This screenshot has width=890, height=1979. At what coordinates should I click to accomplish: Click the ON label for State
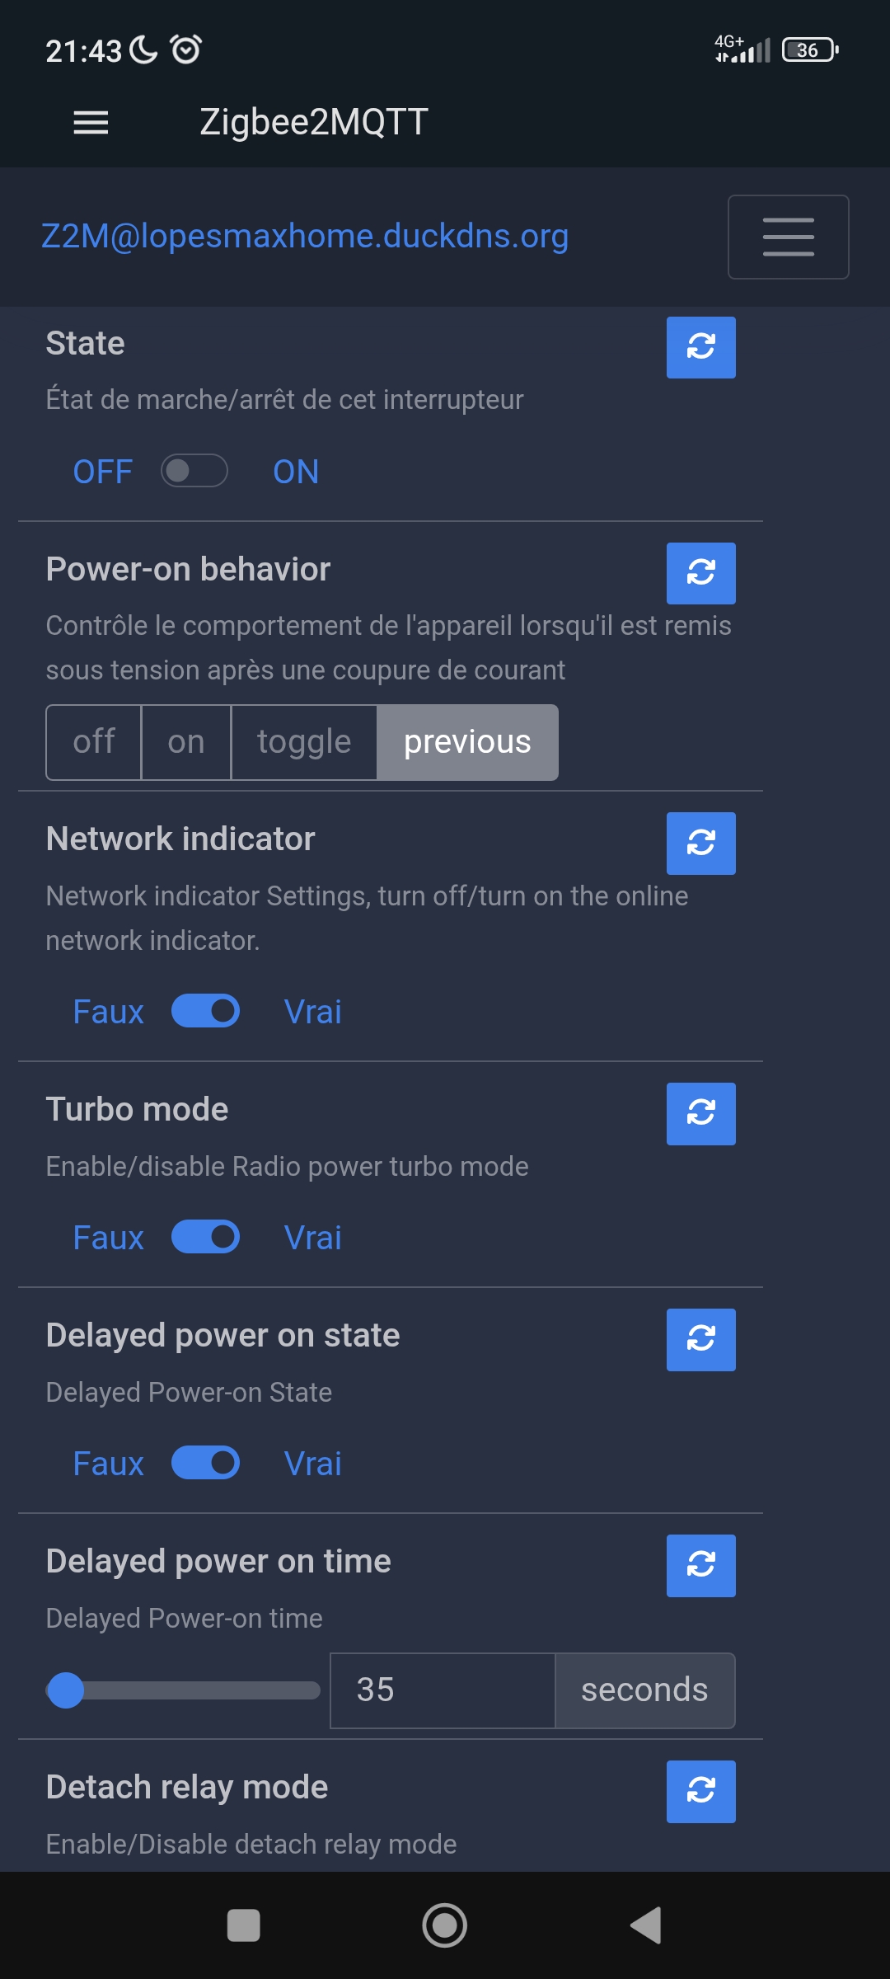tap(296, 472)
